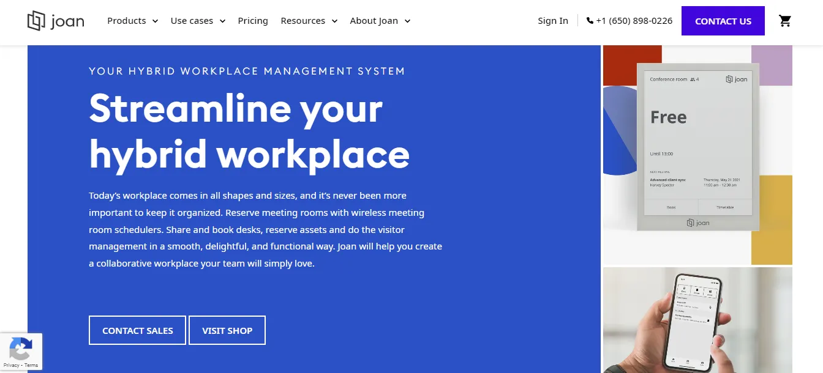Click the 'Streamline your hybrid workplace' headline
This screenshot has width=823, height=373.
point(249,131)
